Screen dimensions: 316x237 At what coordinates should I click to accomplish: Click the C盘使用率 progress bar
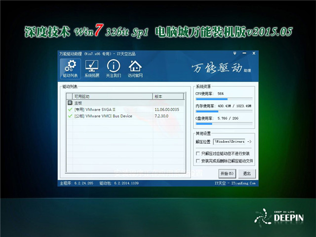pyautogui.click(x=224, y=124)
